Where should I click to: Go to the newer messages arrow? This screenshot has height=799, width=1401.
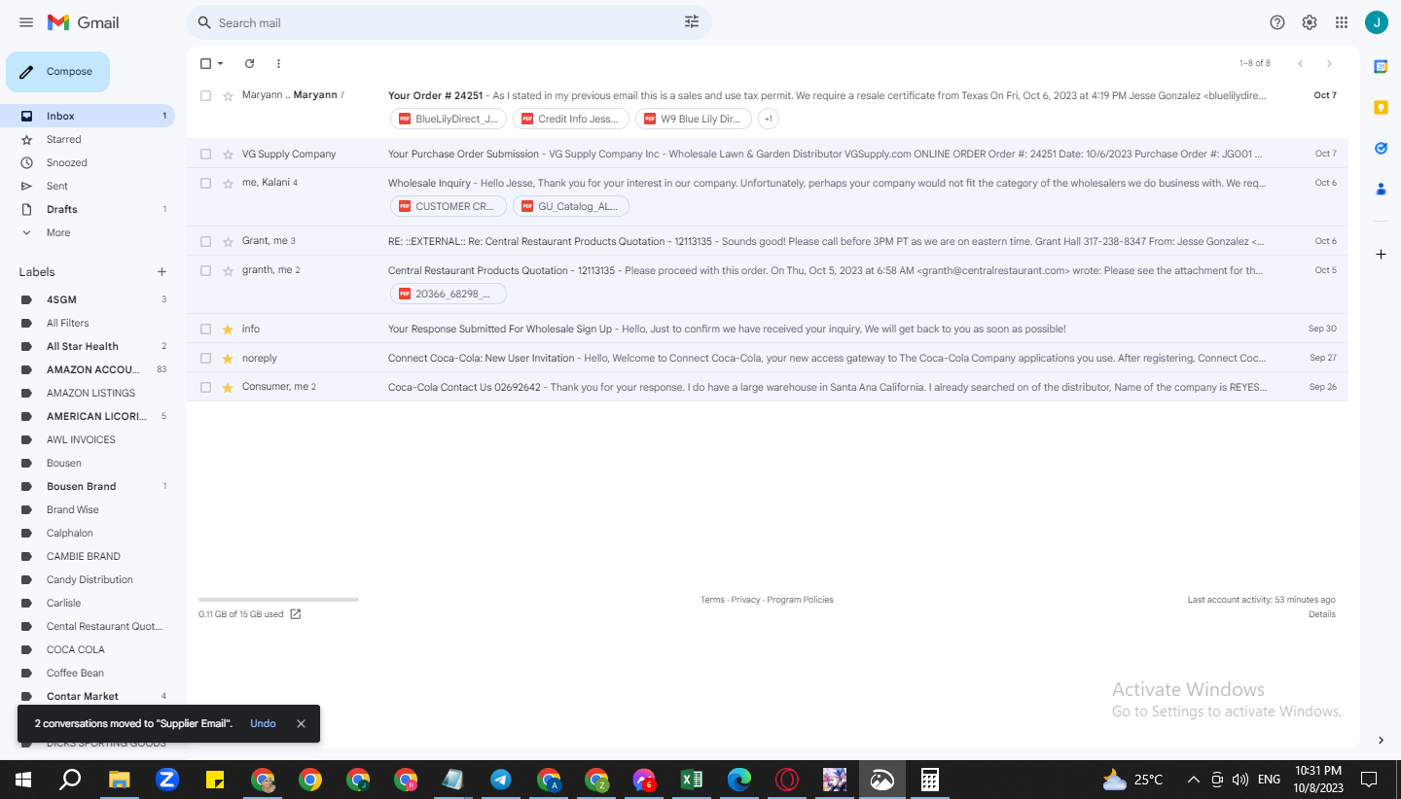click(x=1300, y=63)
